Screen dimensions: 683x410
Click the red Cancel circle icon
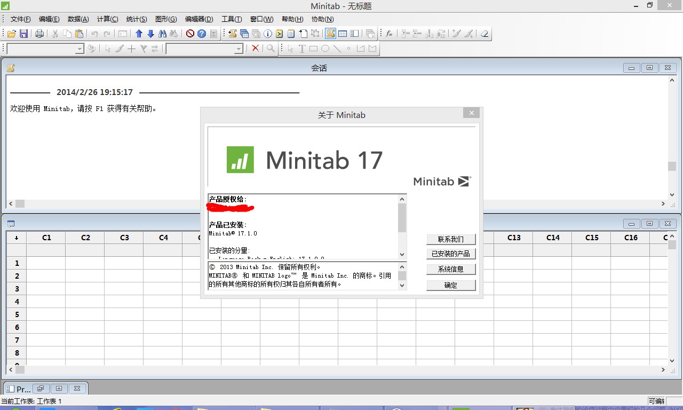pyautogui.click(x=190, y=34)
